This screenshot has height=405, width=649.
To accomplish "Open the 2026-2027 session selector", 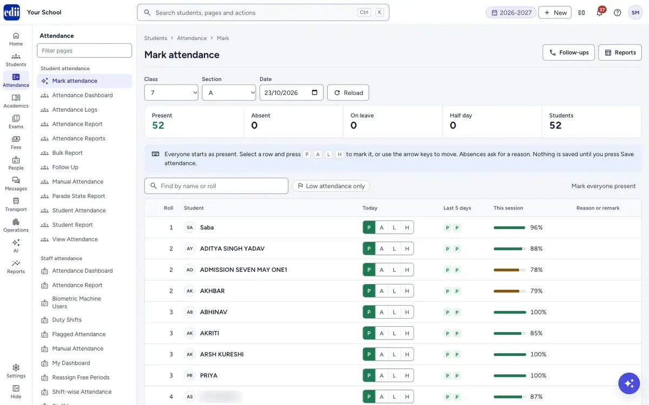I will (511, 12).
